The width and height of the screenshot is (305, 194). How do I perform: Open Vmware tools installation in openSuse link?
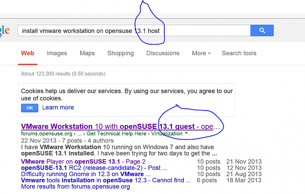(x=106, y=180)
